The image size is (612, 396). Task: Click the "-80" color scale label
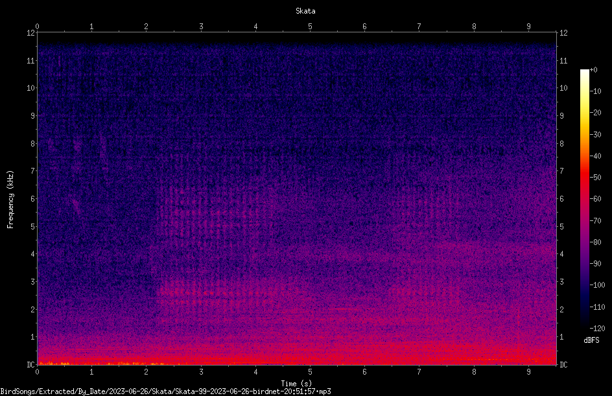[595, 242]
